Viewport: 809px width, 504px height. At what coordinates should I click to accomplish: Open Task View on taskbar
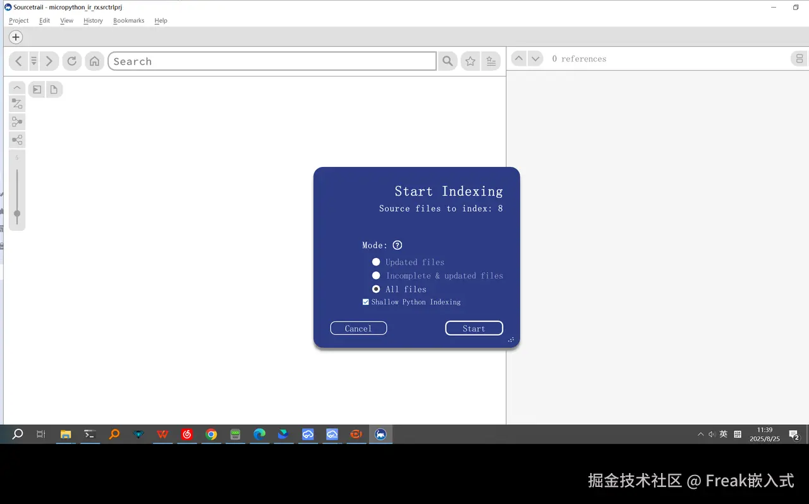(41, 434)
